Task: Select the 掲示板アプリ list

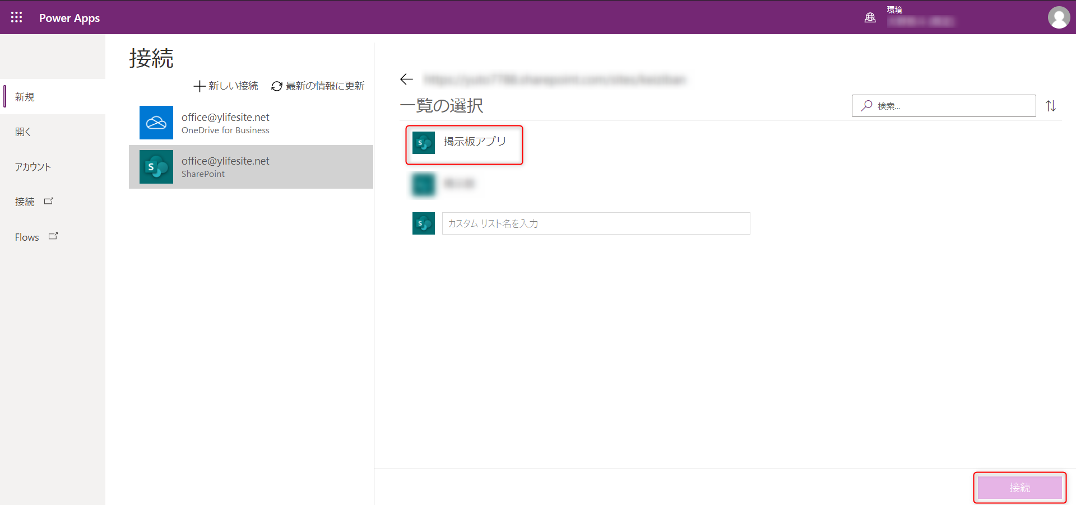Action: pyautogui.click(x=464, y=144)
